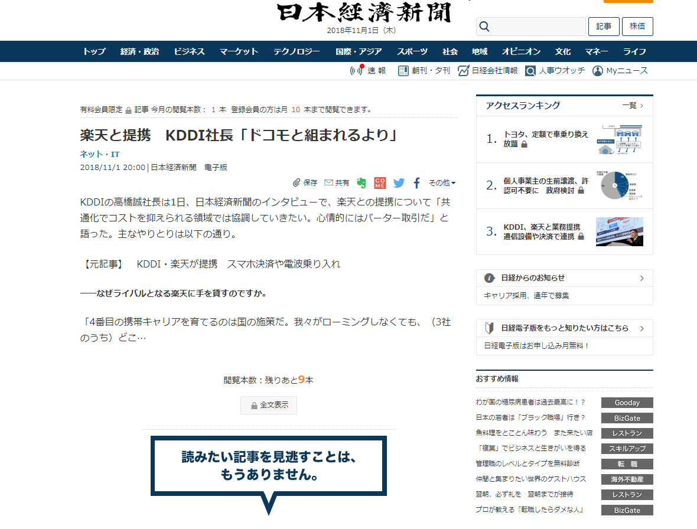Viewport: 697px width, 529px height.
Task: Open 翌朝、必ず礼を 翌朝までが接待 link
Action: [525, 494]
